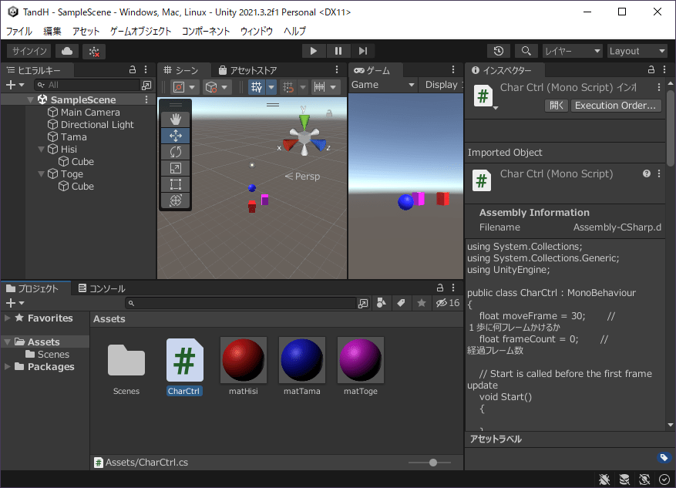Open the CharCtrl help icon in Inspector

pyautogui.click(x=647, y=173)
